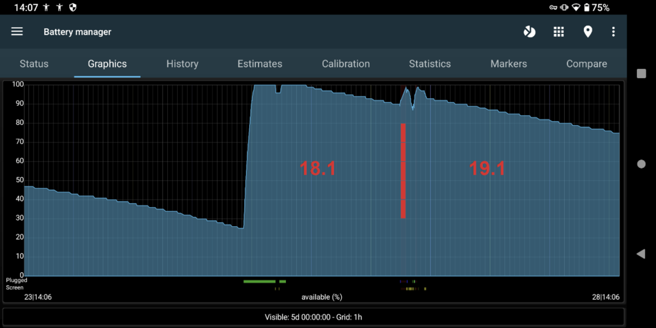Open the Markers tab
The width and height of the screenshot is (656, 328).
coord(508,64)
